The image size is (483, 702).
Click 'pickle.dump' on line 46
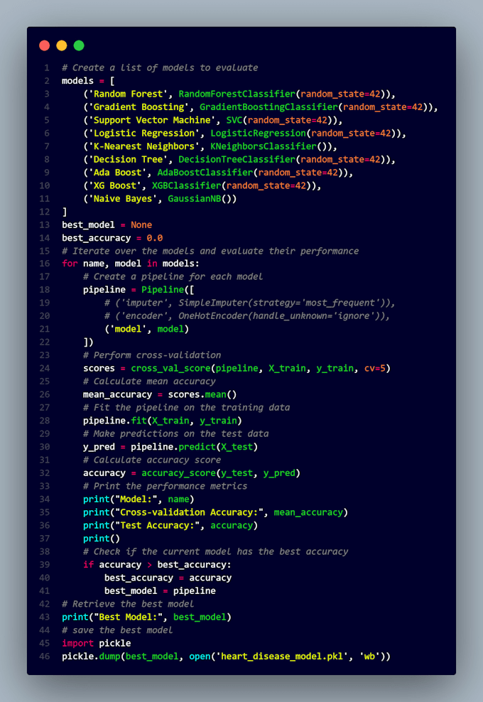point(91,657)
